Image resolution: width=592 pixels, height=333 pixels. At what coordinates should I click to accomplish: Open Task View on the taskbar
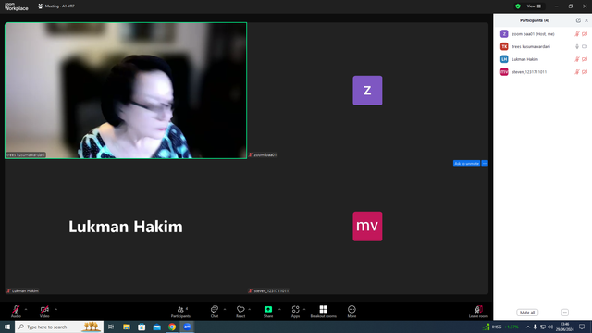(111, 327)
